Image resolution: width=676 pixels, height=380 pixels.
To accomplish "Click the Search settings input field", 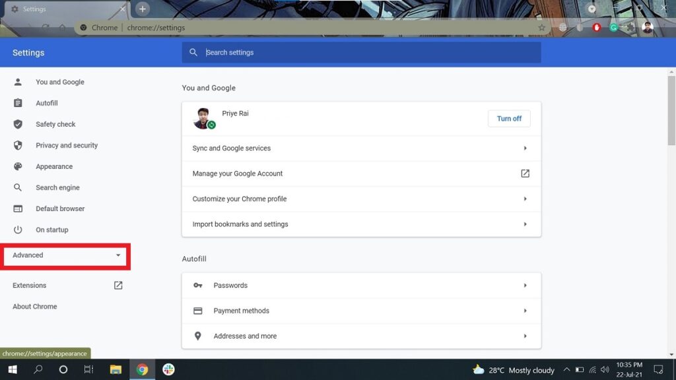I will click(x=370, y=53).
